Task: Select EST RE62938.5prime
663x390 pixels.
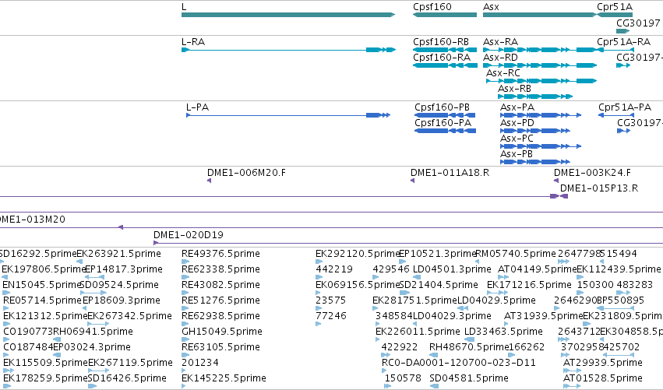Action: pos(220,317)
